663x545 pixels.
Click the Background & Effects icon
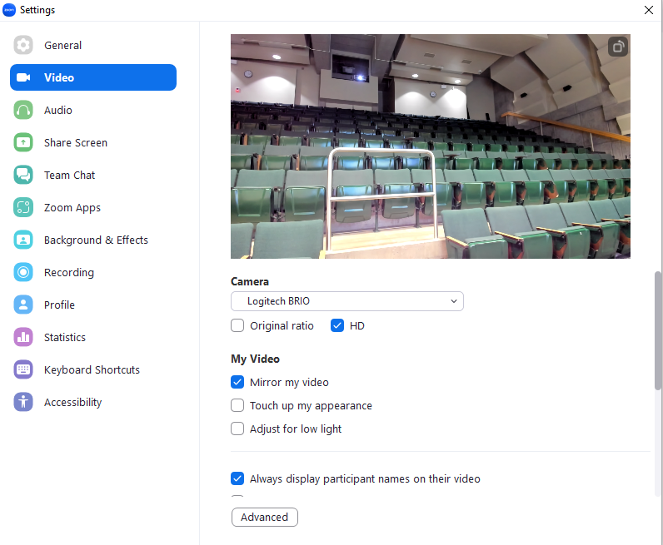pos(23,240)
